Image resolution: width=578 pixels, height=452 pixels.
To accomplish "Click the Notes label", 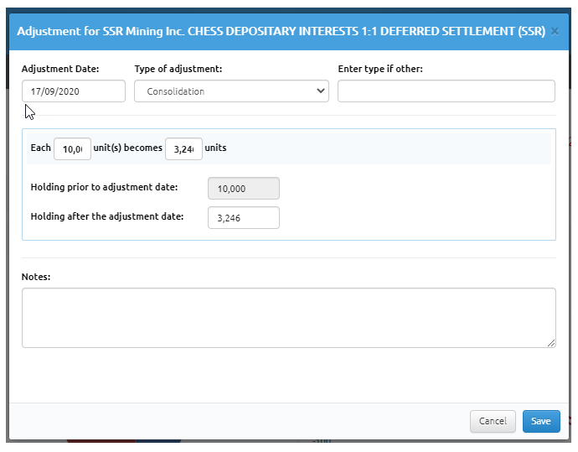I will [36, 277].
